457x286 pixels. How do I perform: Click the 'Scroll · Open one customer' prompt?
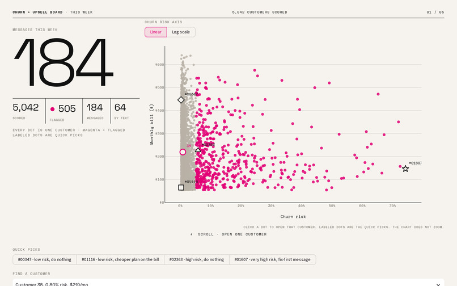click(228, 234)
